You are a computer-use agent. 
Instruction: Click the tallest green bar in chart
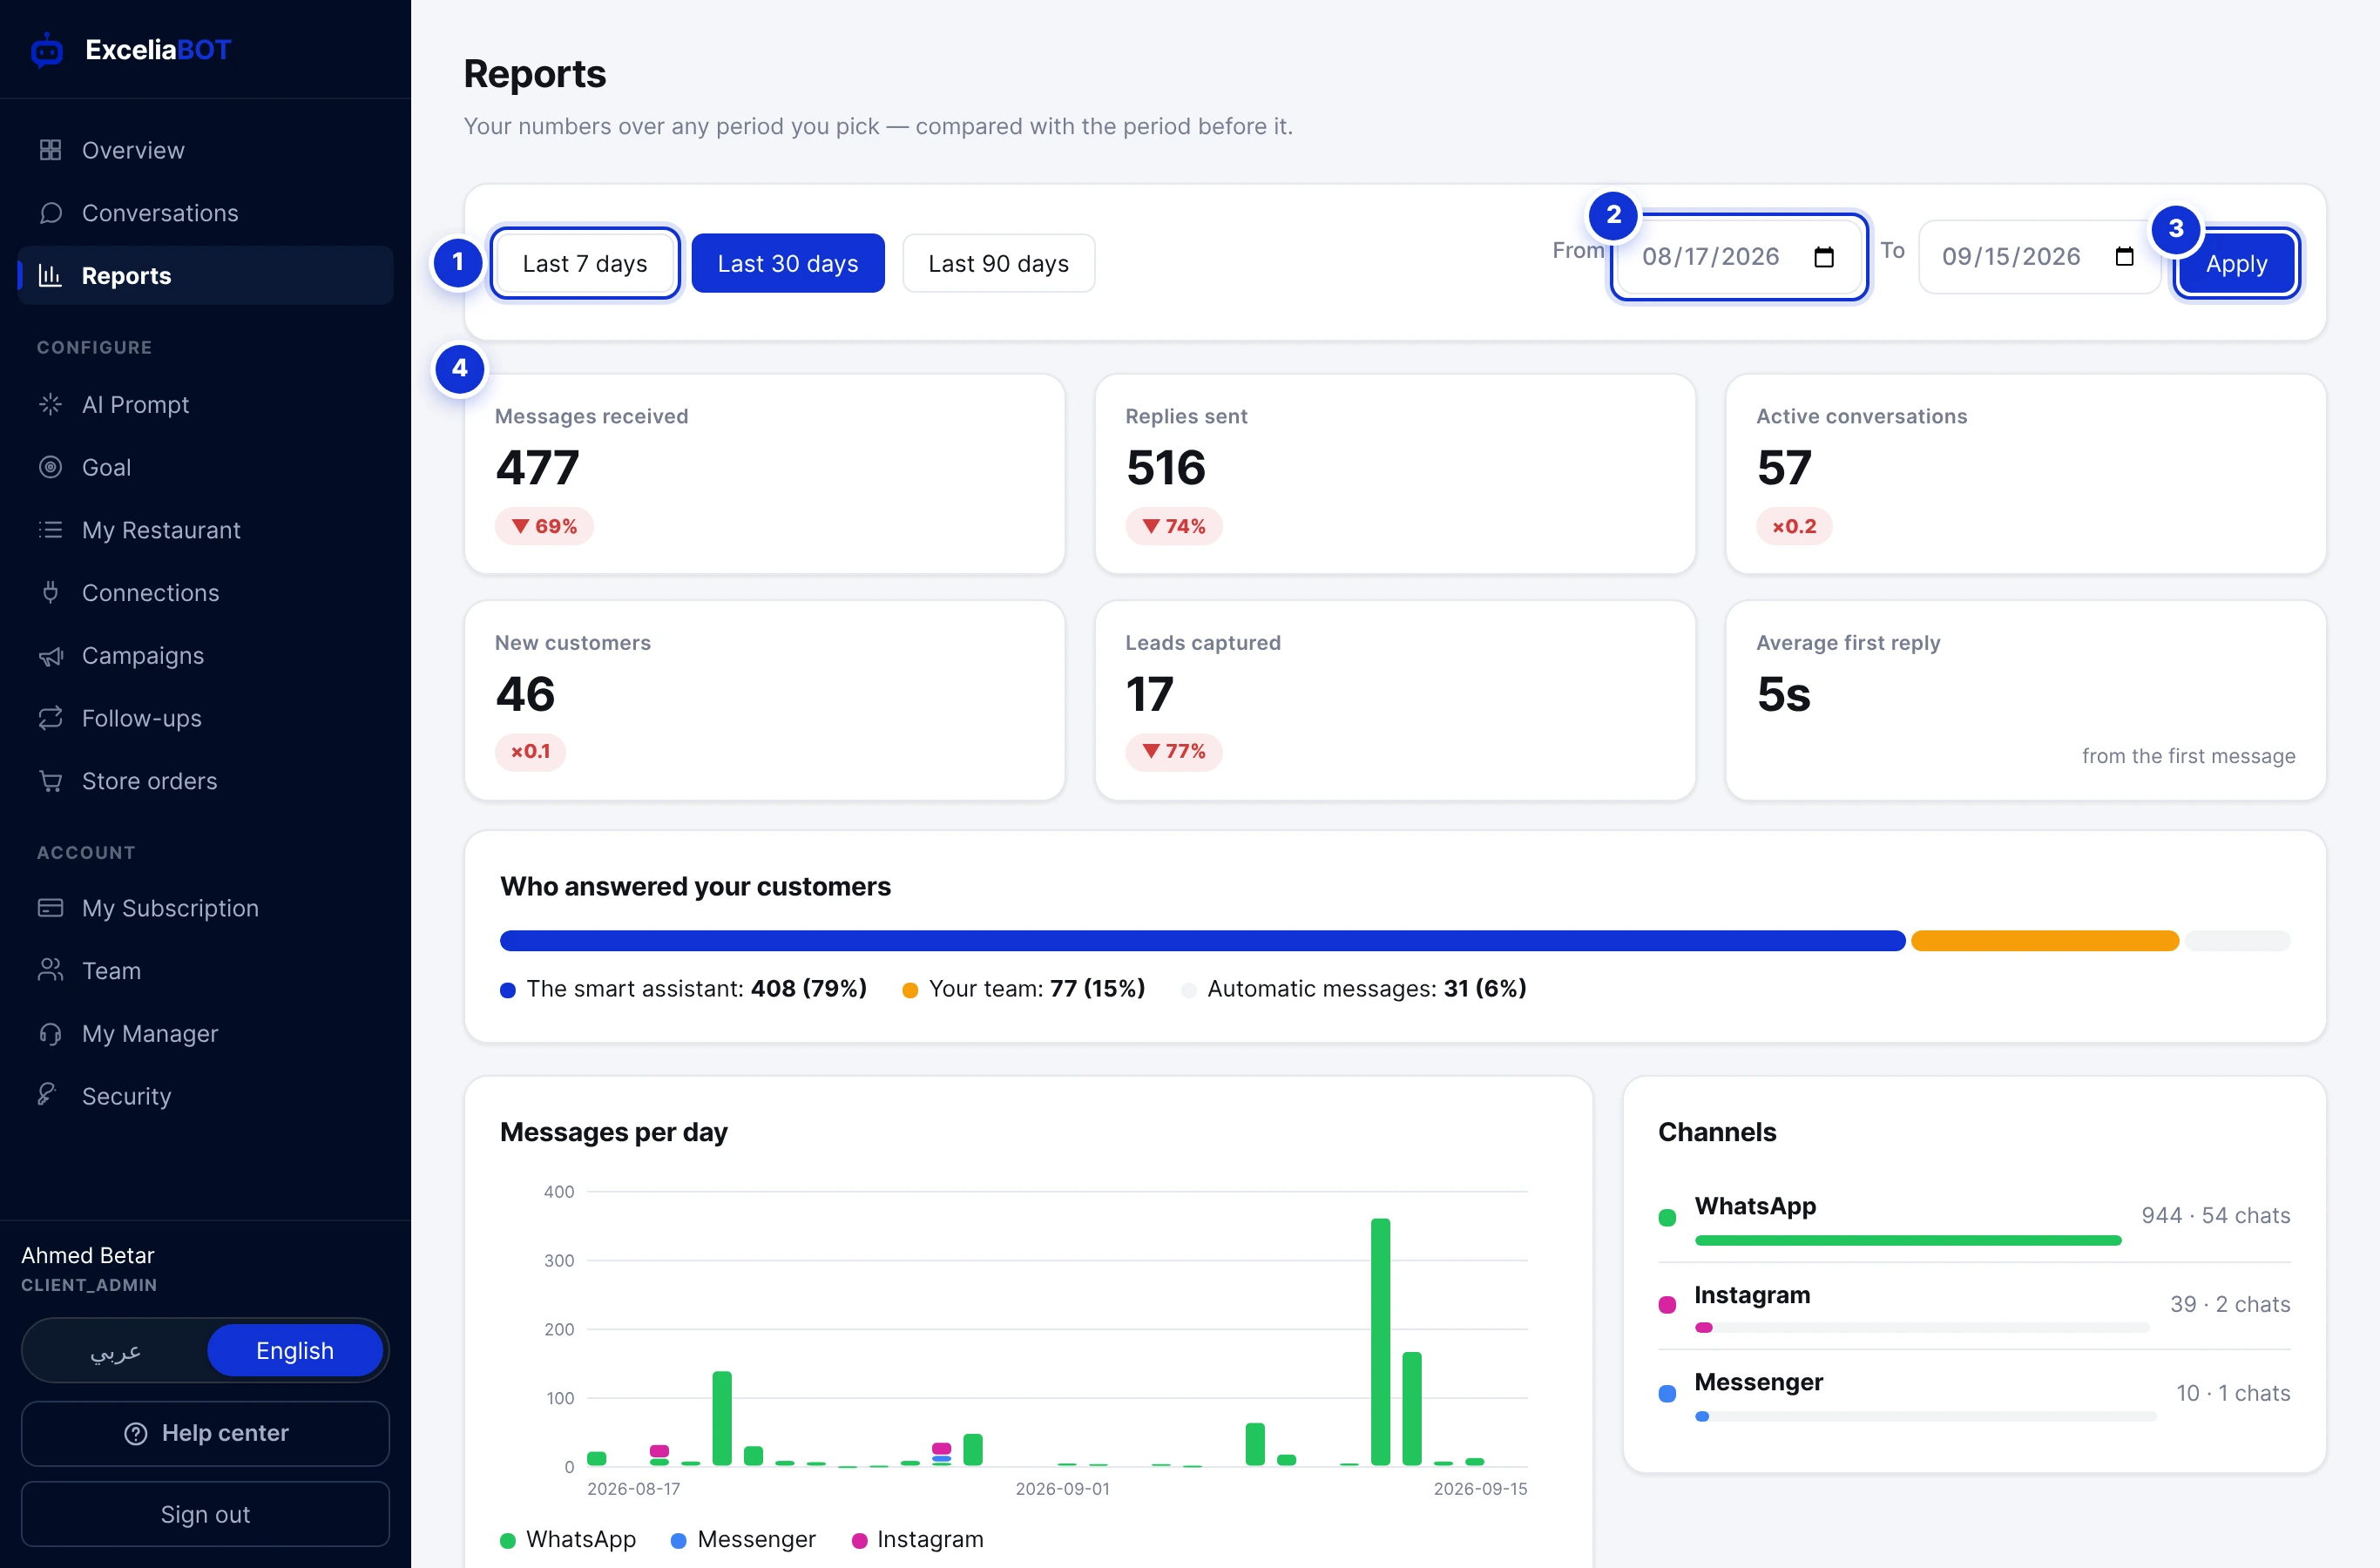point(1380,1342)
